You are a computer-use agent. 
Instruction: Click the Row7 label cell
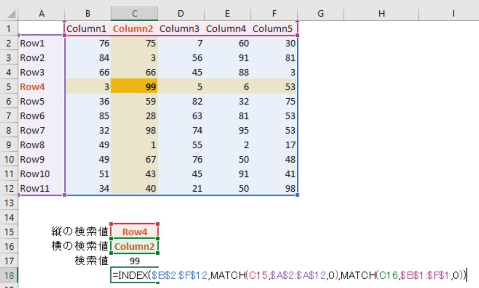click(x=42, y=130)
